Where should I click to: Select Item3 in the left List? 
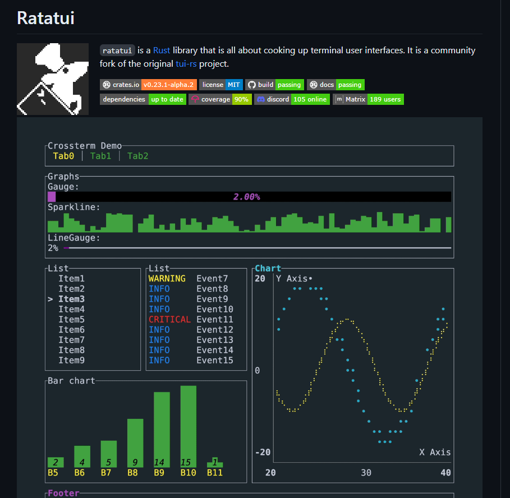[x=72, y=298]
